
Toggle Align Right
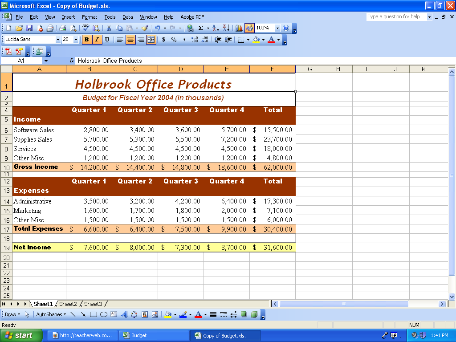(141, 40)
